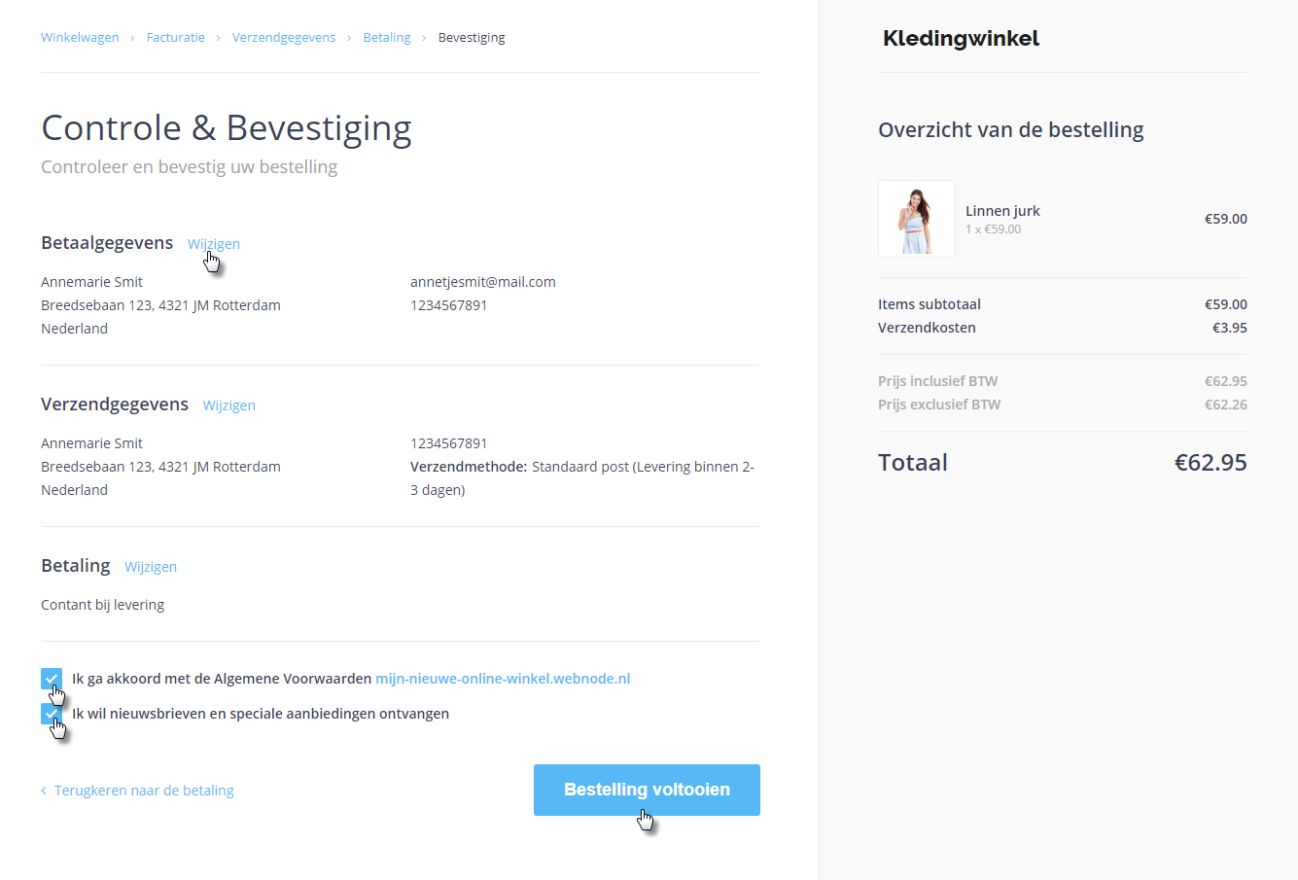Image resolution: width=1298 pixels, height=880 pixels.
Task: Click Wijzigen next to Betaalgegevens
Action: pyautogui.click(x=213, y=244)
